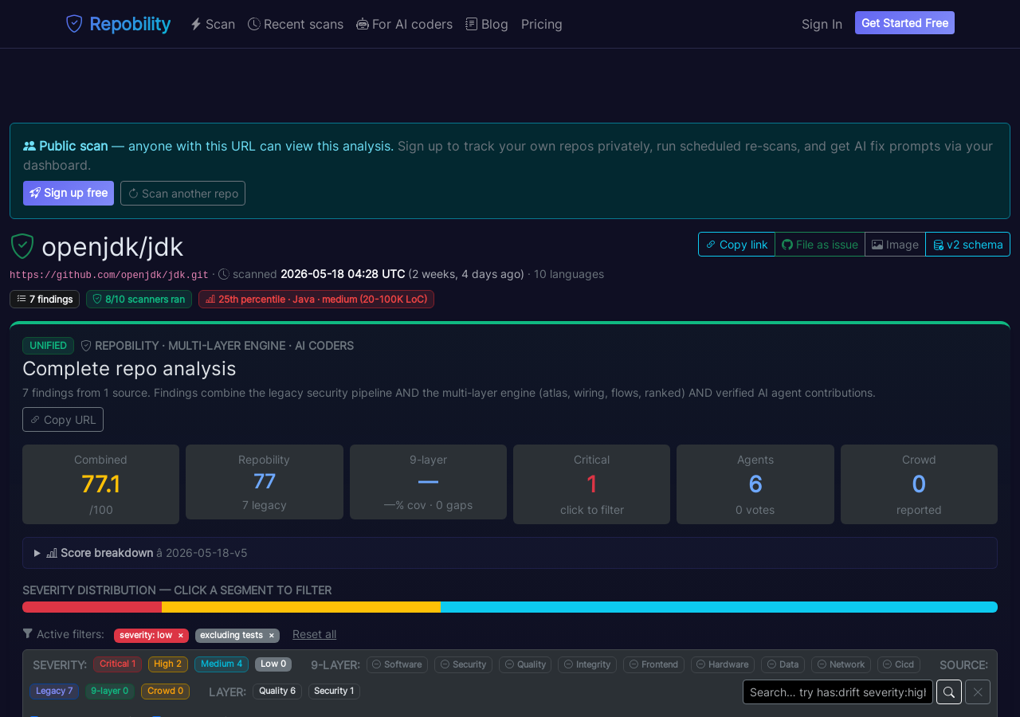Select the Repobility 77 legacy card
Screen dimensions: 1020x717
tap(265, 482)
